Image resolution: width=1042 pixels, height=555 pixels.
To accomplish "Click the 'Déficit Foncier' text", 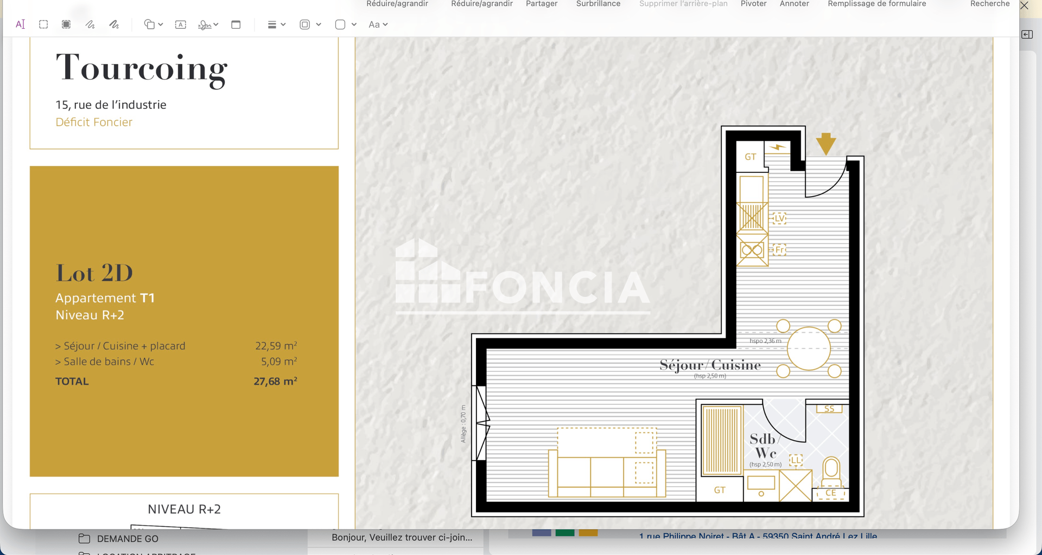I will click(x=94, y=122).
